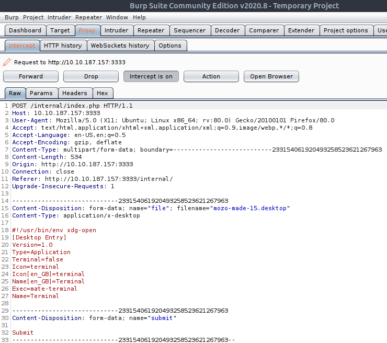Click the Accept-Encoding gzip, deflate line
This screenshot has width=387, height=343.
point(67,142)
